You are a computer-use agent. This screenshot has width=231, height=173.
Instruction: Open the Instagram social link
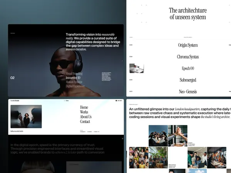83,131
